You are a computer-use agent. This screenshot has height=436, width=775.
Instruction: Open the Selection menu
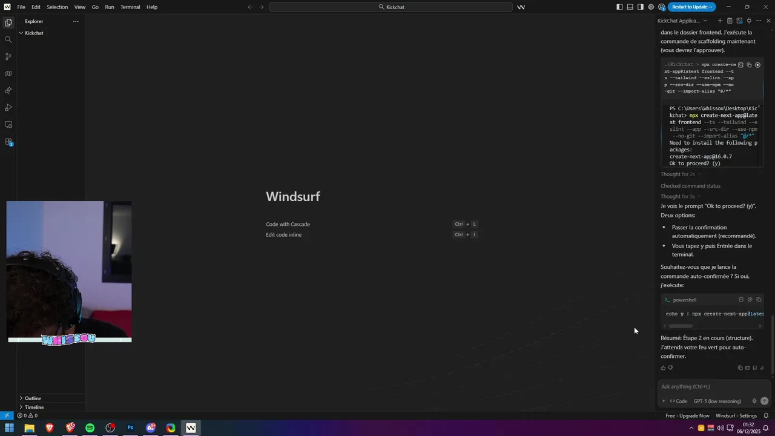58,7
